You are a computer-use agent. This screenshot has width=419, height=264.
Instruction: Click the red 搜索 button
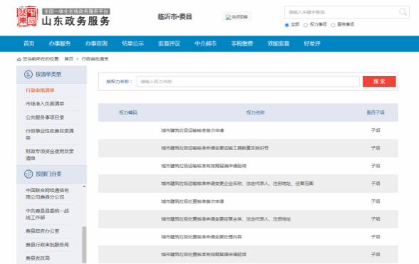[x=379, y=81]
